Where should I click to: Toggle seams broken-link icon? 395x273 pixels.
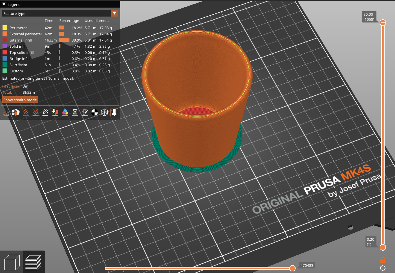[x=45, y=113]
